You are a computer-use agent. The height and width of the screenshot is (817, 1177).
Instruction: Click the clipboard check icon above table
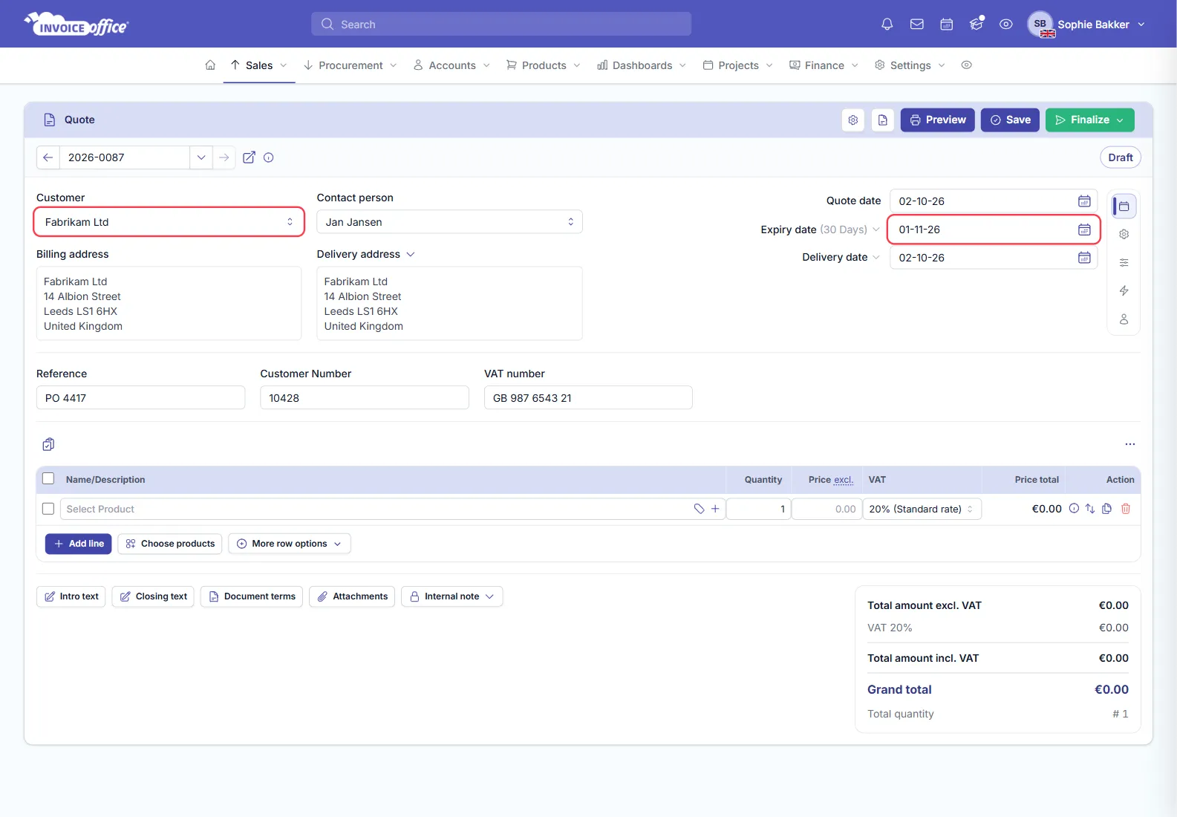[48, 444]
